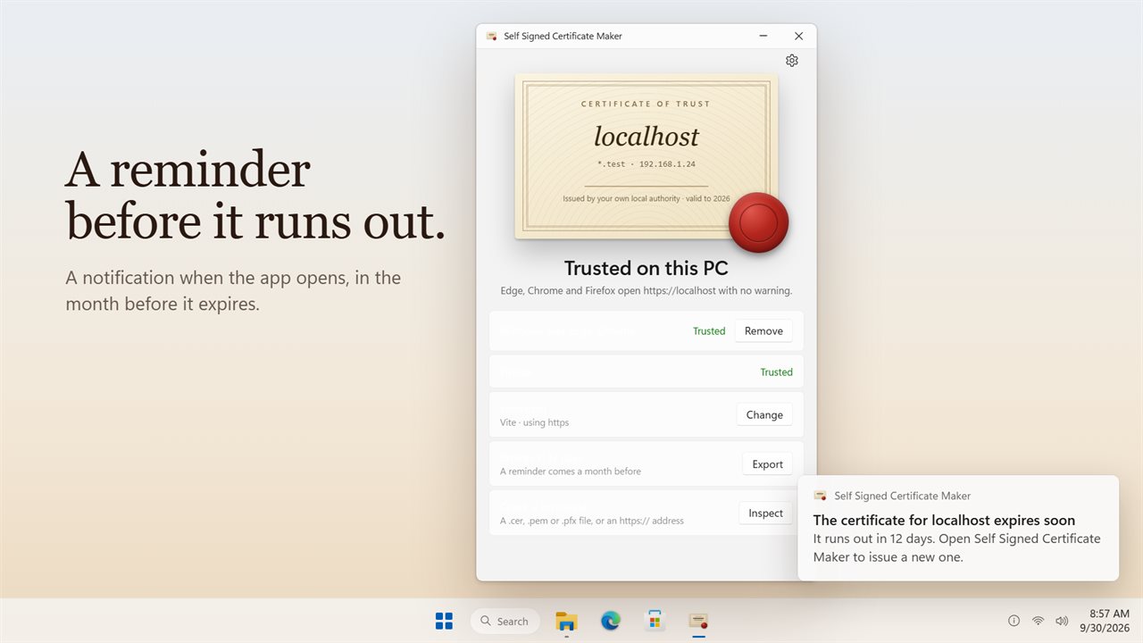Open File Explorer from the taskbar
The width and height of the screenshot is (1143, 643).
[x=566, y=621]
